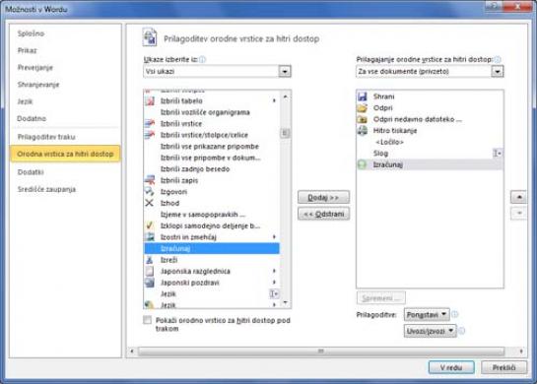The image size is (537, 384).
Task: Open the Ponastavi dropdown button
Action: point(427,314)
